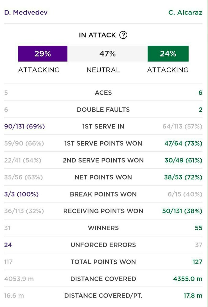Tap the DISTANCE COVERED row label
The height and width of the screenshot is (307, 208).
103,279
